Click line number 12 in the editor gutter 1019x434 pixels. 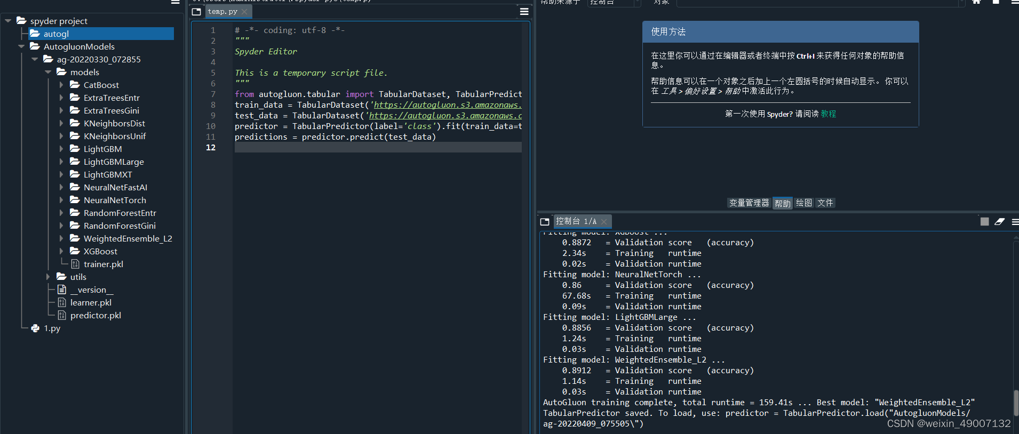[x=211, y=148]
